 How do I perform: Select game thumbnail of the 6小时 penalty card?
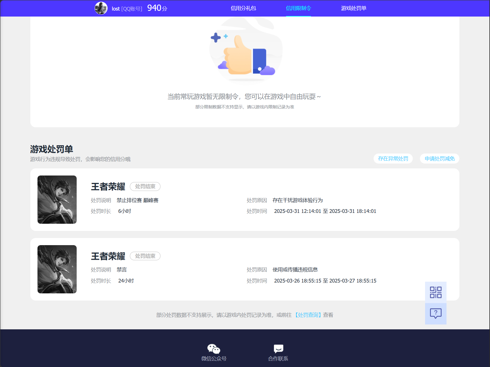(x=57, y=199)
